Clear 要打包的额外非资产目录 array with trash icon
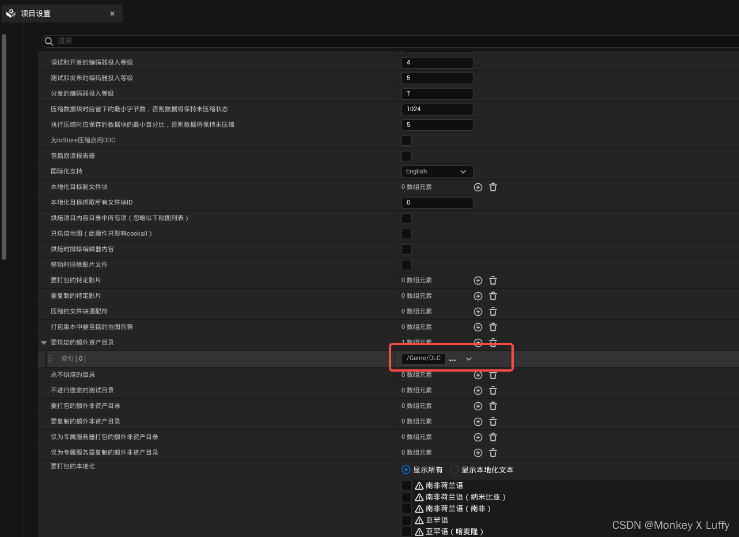The height and width of the screenshot is (537, 739). pyautogui.click(x=493, y=406)
